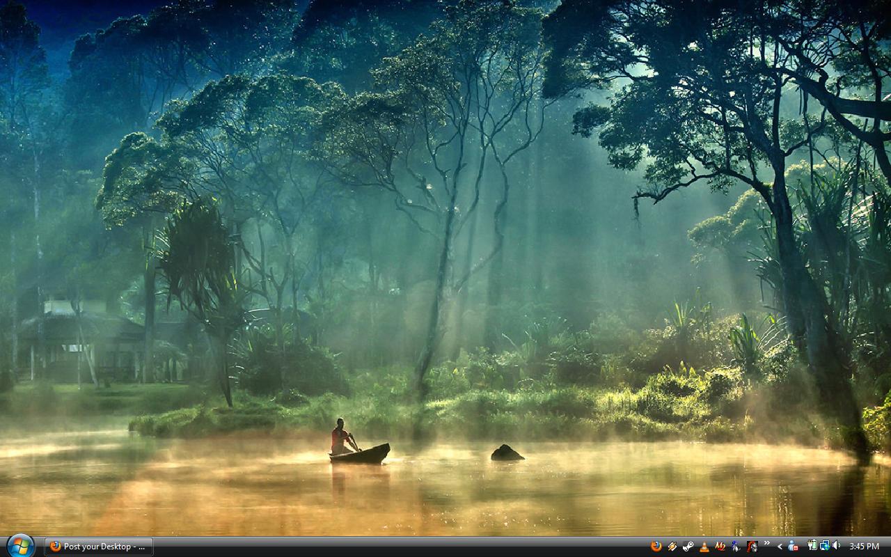Click the boatman on the desktop wallpaper
Image resolution: width=891 pixels, height=557 pixels.
coord(340,437)
